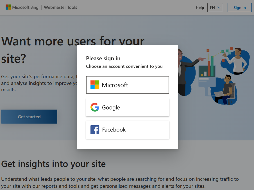
Task: Click the Microsoft four-color logo in the dialog
Action: (95, 85)
